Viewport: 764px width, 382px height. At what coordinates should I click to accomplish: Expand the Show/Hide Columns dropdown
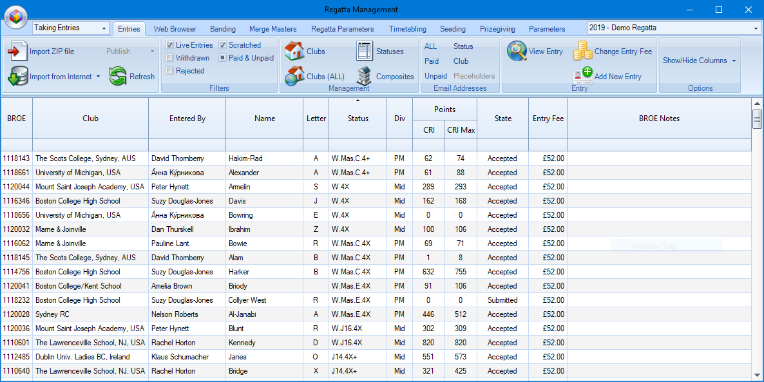(x=733, y=61)
